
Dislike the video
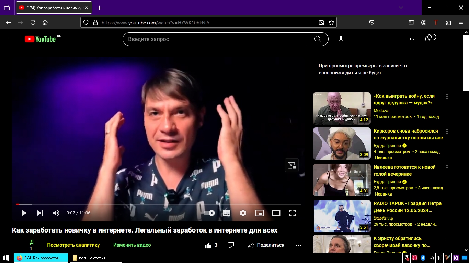pyautogui.click(x=231, y=245)
